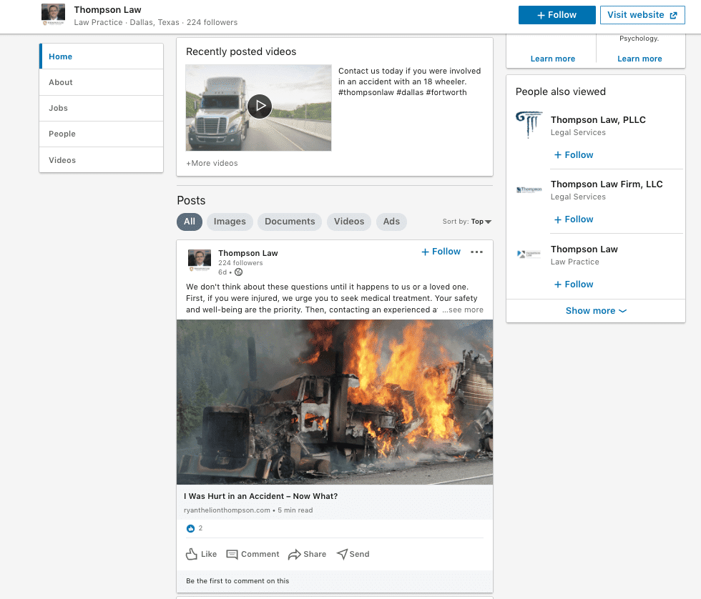Viewport: 701px width, 599px height.
Task: Click the like reaction count icon
Action: click(x=190, y=528)
